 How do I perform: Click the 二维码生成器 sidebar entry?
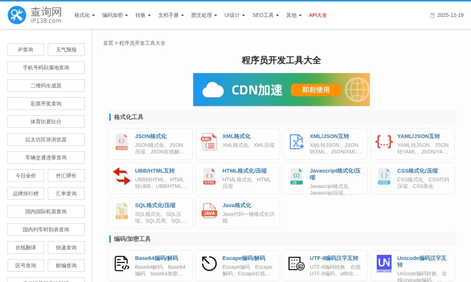(x=46, y=85)
